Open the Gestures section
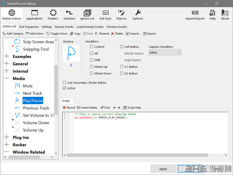 (69, 15)
